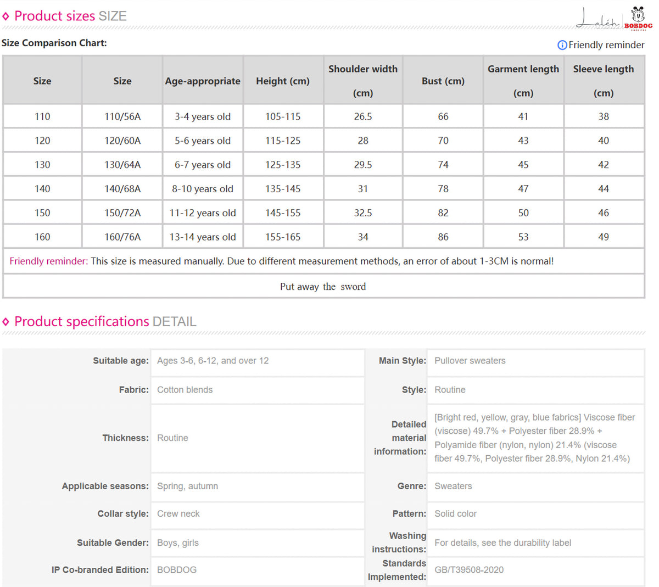Click the 3-4 years old cell
The width and height of the screenshot is (659, 587).
[x=203, y=116]
